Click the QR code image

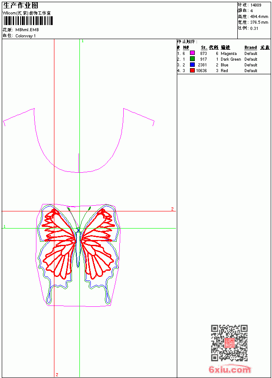pyautogui.click(x=229, y=343)
